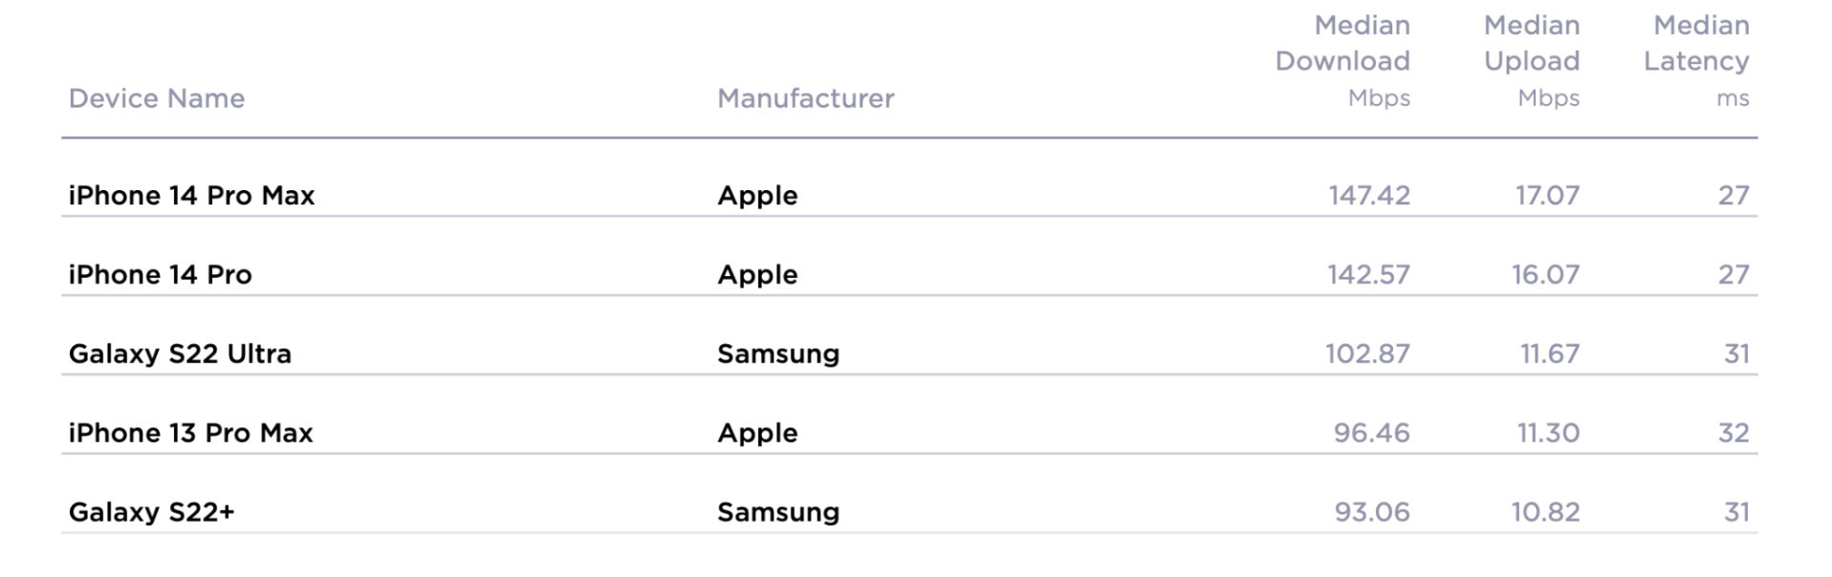Click Apple manufacturer in iPhone 14 Pro Max row

pyautogui.click(x=757, y=196)
